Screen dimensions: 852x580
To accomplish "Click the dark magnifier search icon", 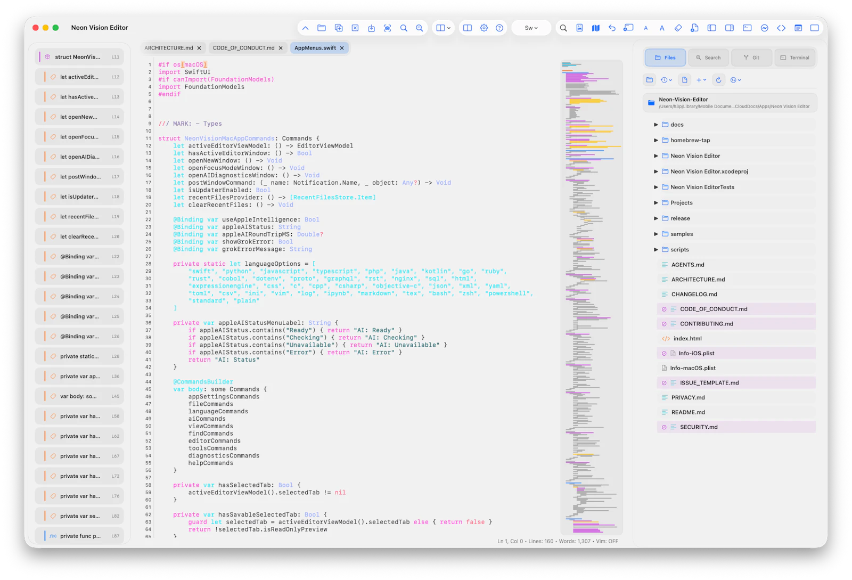I will pyautogui.click(x=563, y=28).
